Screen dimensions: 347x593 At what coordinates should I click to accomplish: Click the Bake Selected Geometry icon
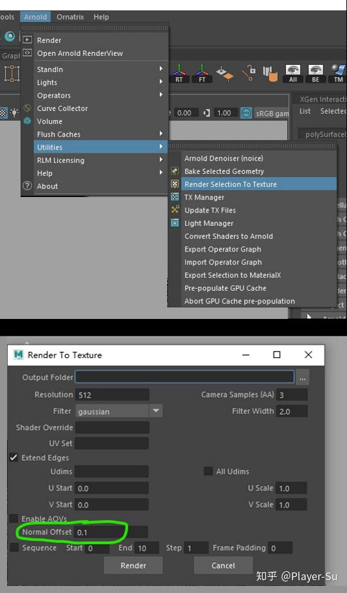175,171
